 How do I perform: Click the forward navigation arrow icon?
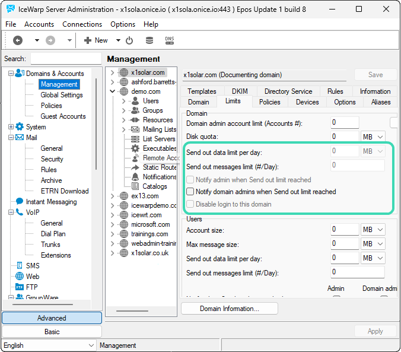point(50,40)
